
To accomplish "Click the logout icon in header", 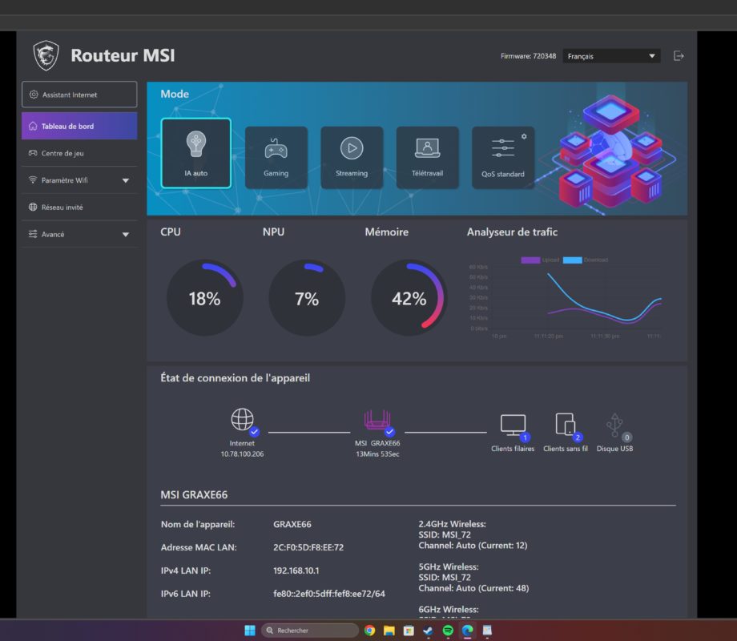I will (x=679, y=56).
